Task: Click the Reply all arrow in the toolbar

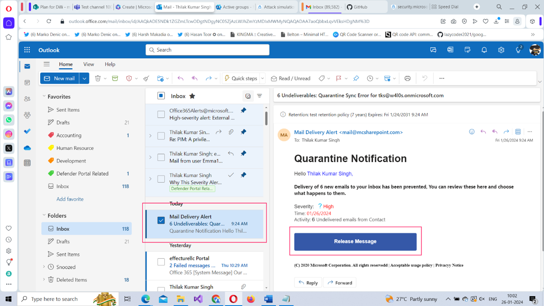Action: coord(194,78)
